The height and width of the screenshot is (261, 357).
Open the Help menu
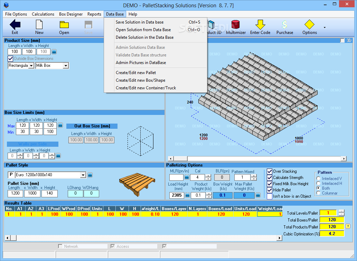[133, 14]
